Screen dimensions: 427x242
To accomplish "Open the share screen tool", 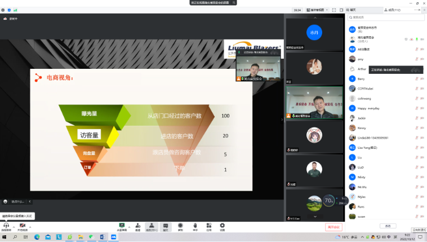I will tap(121, 226).
